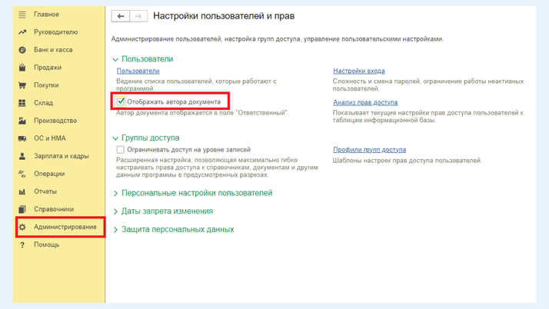The image size is (549, 309).
Task: Click the Главное hamburger menu icon
Action: pos(22,15)
